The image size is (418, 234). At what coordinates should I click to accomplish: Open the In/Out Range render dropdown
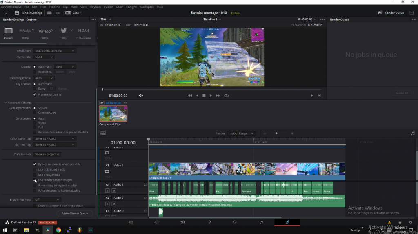coord(241,133)
